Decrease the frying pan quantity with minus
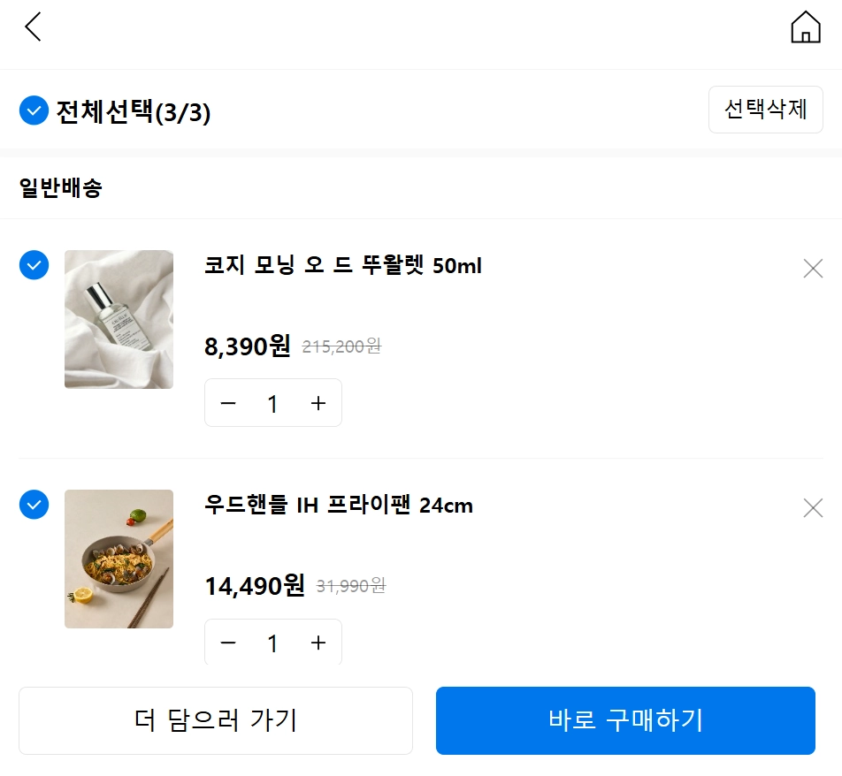 [x=228, y=643]
